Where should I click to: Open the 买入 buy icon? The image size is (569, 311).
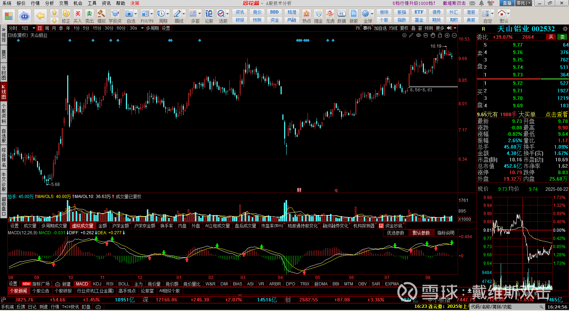tap(78, 16)
